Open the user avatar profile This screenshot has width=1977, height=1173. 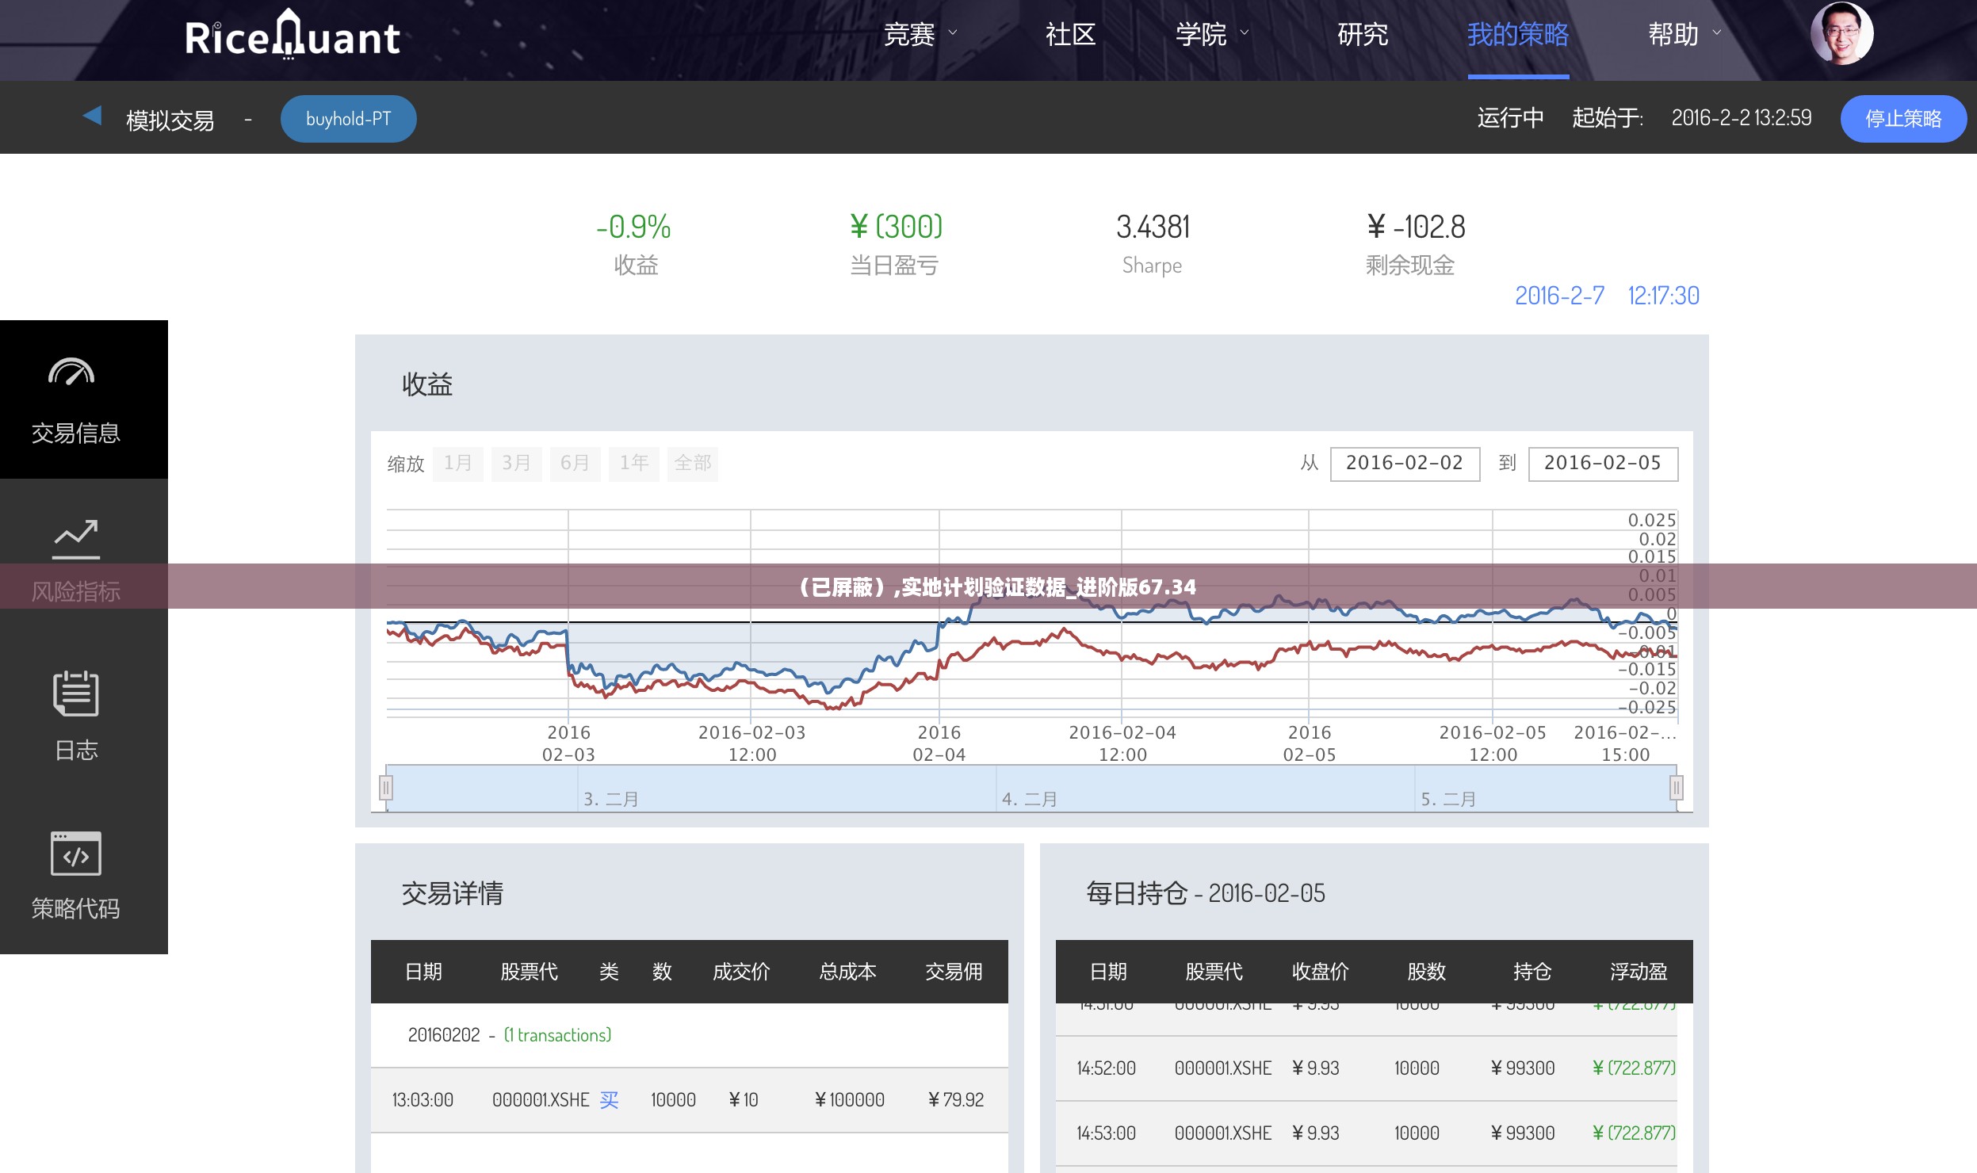(x=1841, y=33)
